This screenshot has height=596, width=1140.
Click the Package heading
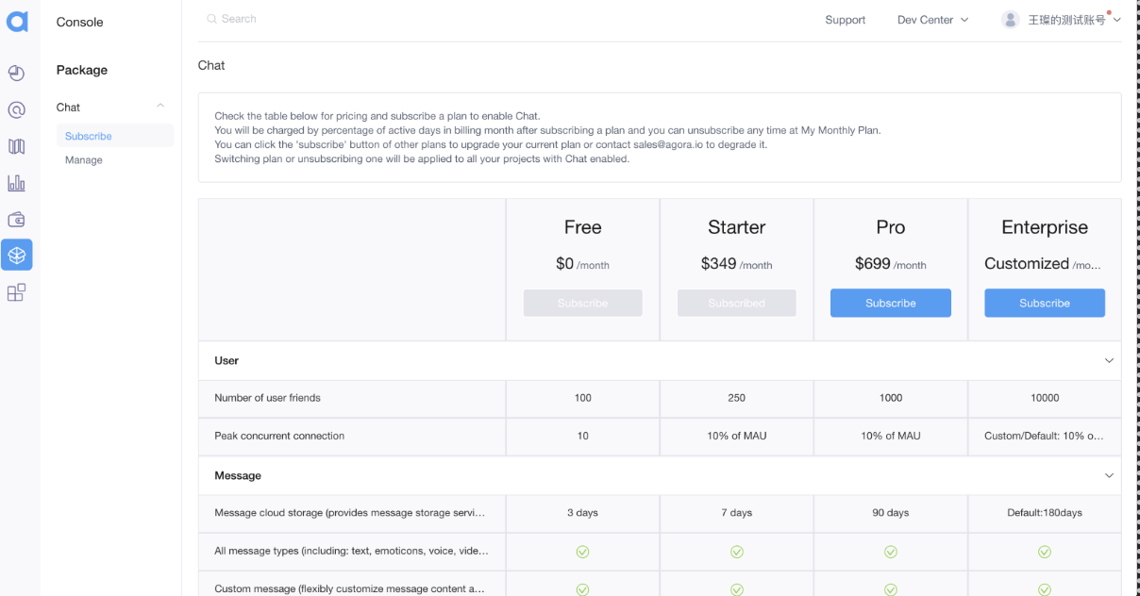(82, 70)
